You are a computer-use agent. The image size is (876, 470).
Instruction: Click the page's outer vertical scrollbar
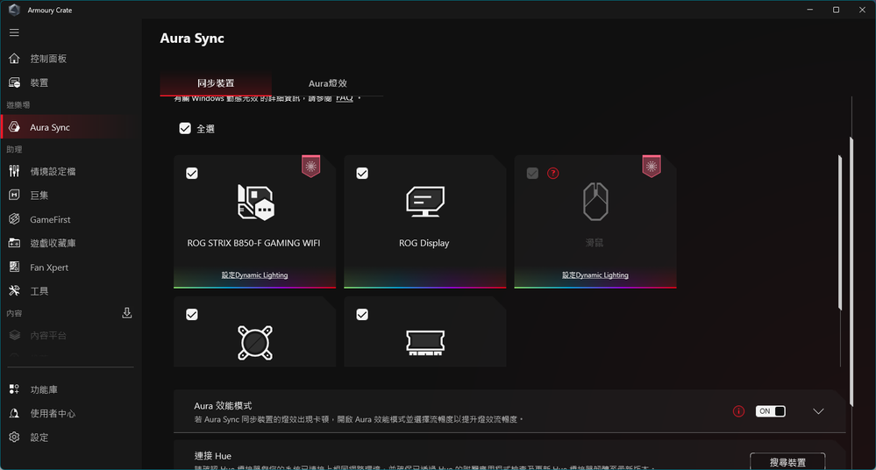[851, 271]
